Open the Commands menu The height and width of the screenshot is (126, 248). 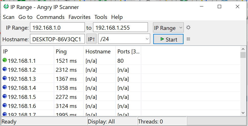[50, 17]
